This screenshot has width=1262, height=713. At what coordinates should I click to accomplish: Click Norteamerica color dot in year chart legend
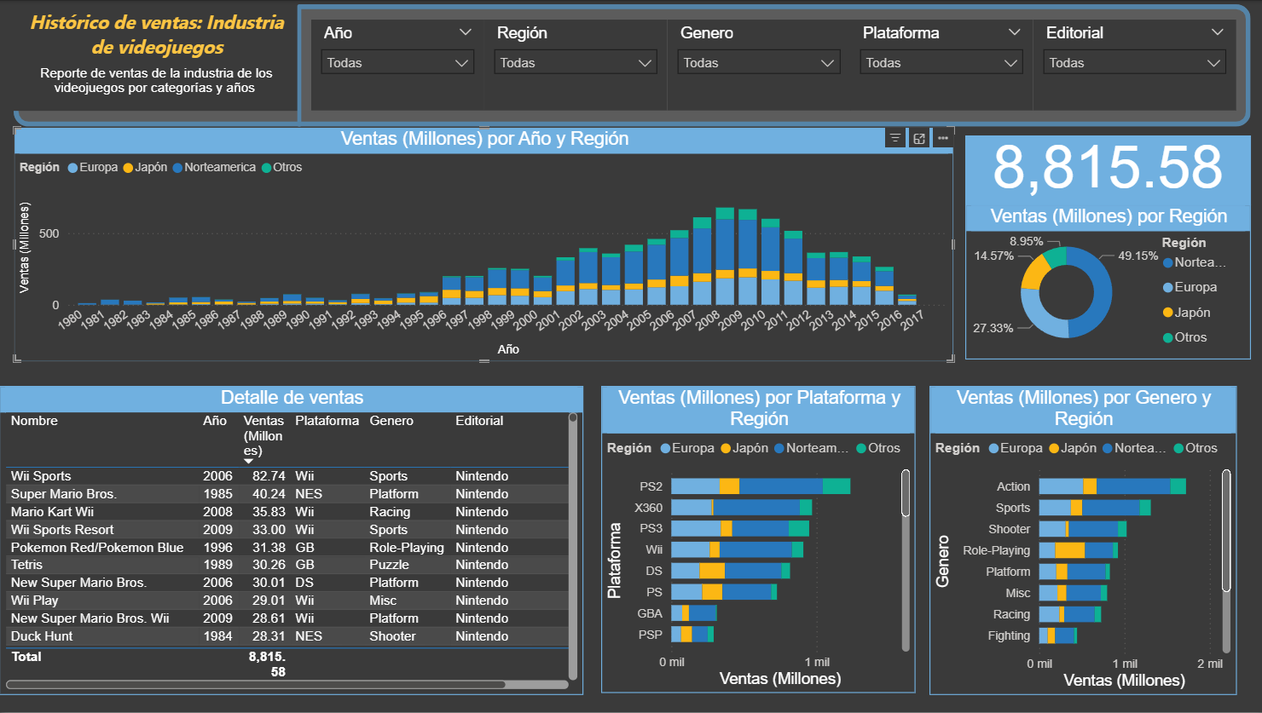coord(178,168)
